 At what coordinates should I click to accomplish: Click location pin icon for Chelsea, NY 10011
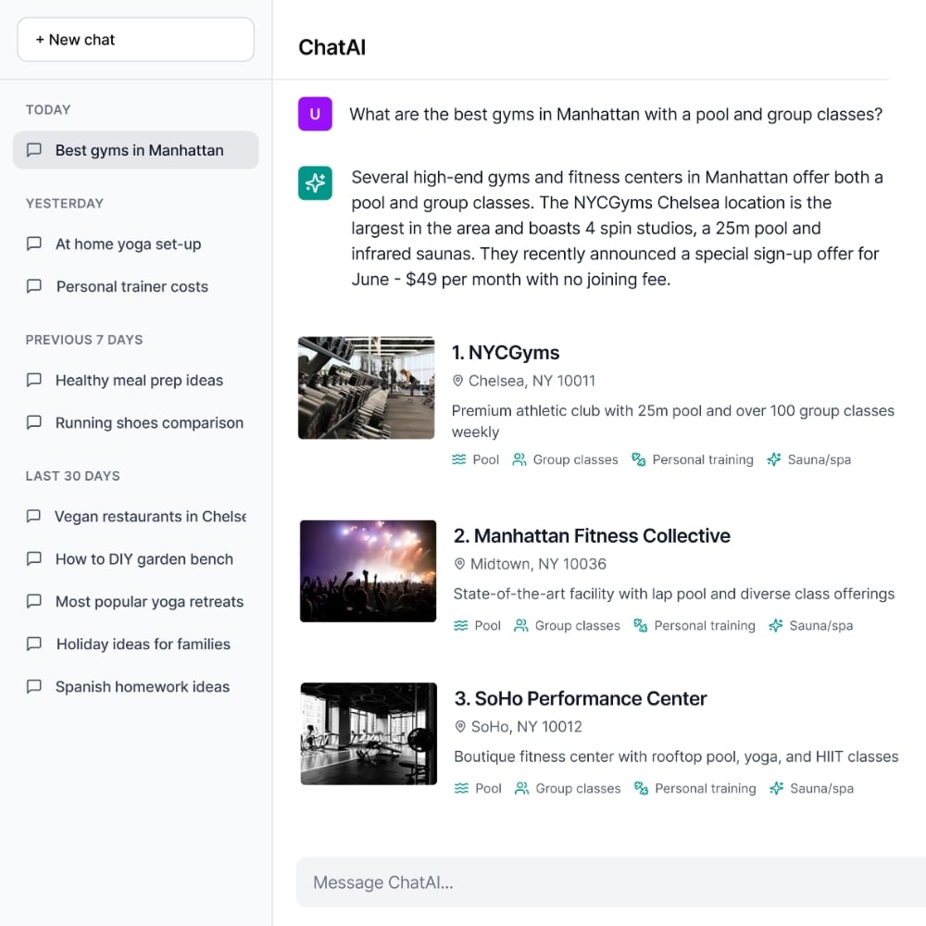(x=457, y=381)
